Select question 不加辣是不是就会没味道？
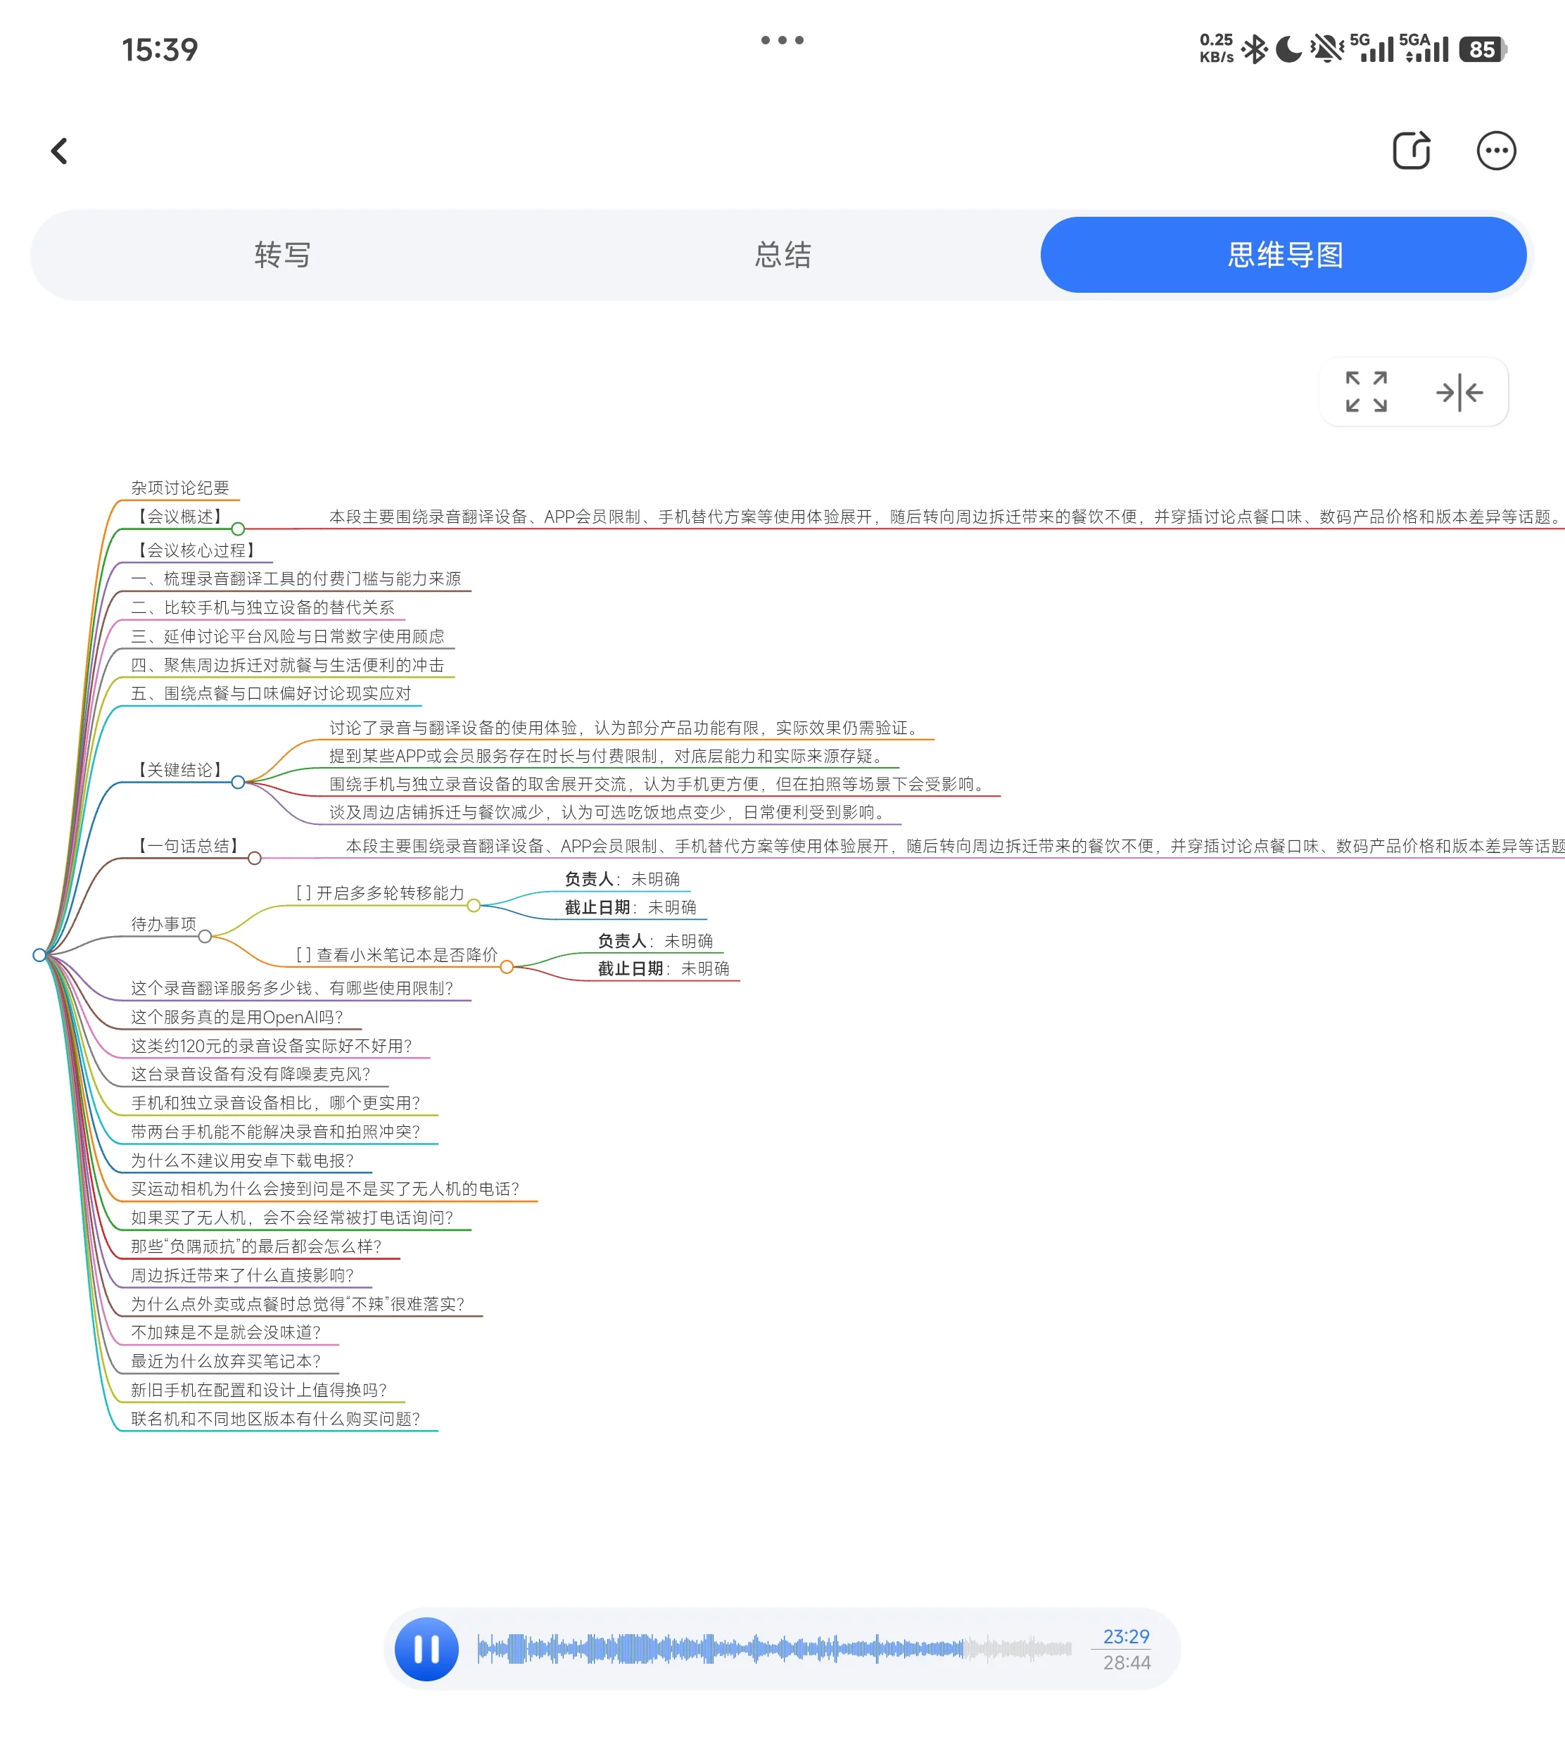Screen dimensions: 1565x1751 [226, 1332]
